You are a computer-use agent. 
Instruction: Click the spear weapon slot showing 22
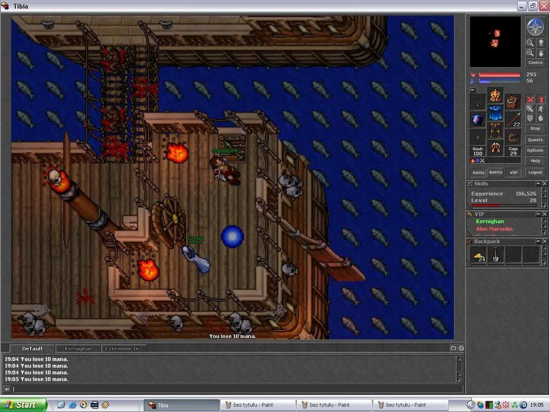[x=513, y=120]
